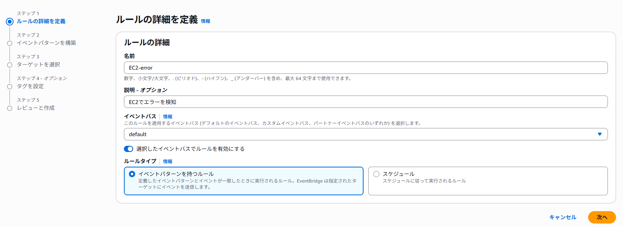Go to step 2 イベントパターンを構築
The image size is (623, 227).
coord(46,43)
